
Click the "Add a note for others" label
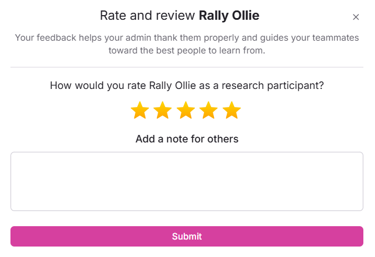tap(187, 139)
